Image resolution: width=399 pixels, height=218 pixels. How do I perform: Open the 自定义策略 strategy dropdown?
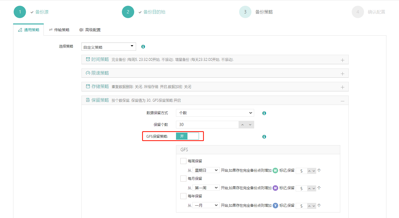[109, 47]
